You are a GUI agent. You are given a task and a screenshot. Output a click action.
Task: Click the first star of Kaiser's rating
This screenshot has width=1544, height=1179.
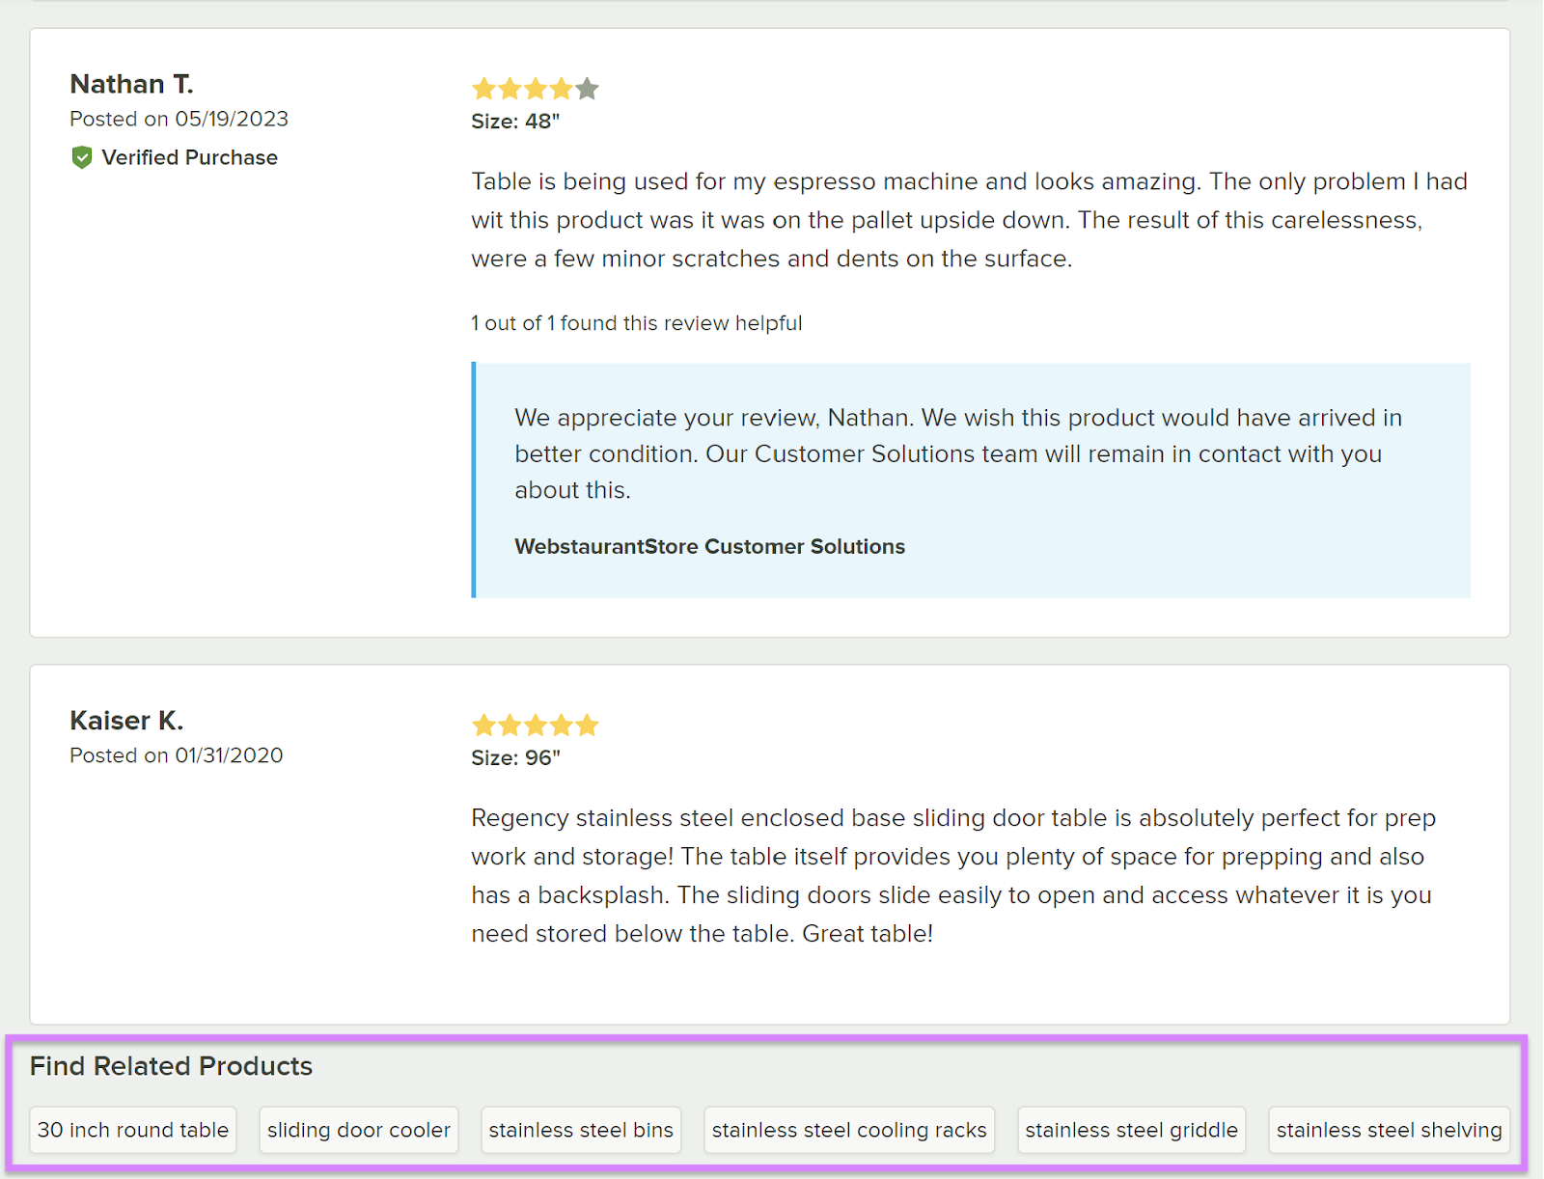[x=483, y=725]
